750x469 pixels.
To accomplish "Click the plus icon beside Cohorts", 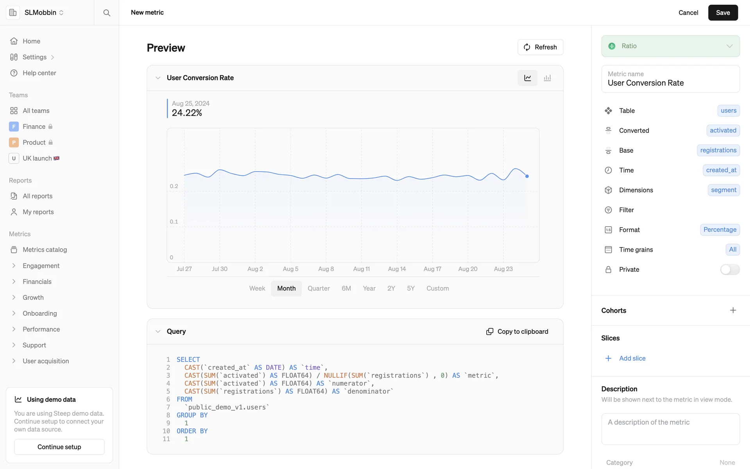I will coord(733,310).
